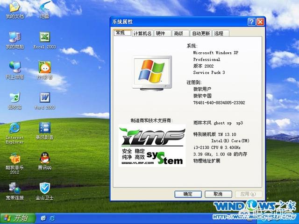Click the 网上邻居 network icon

pyautogui.click(x=14, y=68)
